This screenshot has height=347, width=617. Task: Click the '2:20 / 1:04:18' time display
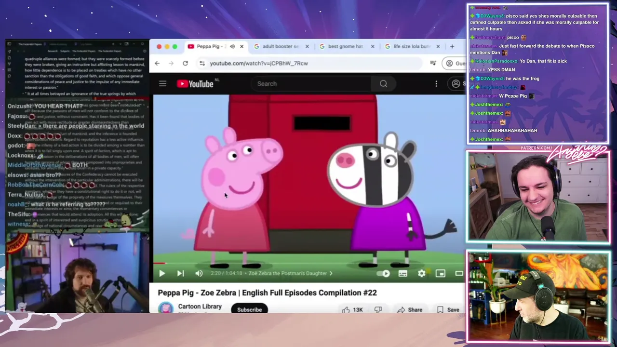click(228, 273)
